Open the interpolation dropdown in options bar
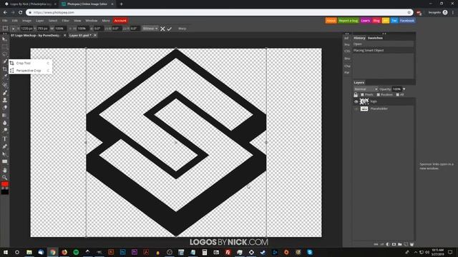Image resolution: width=458 pixels, height=257 pixels. pos(150,29)
